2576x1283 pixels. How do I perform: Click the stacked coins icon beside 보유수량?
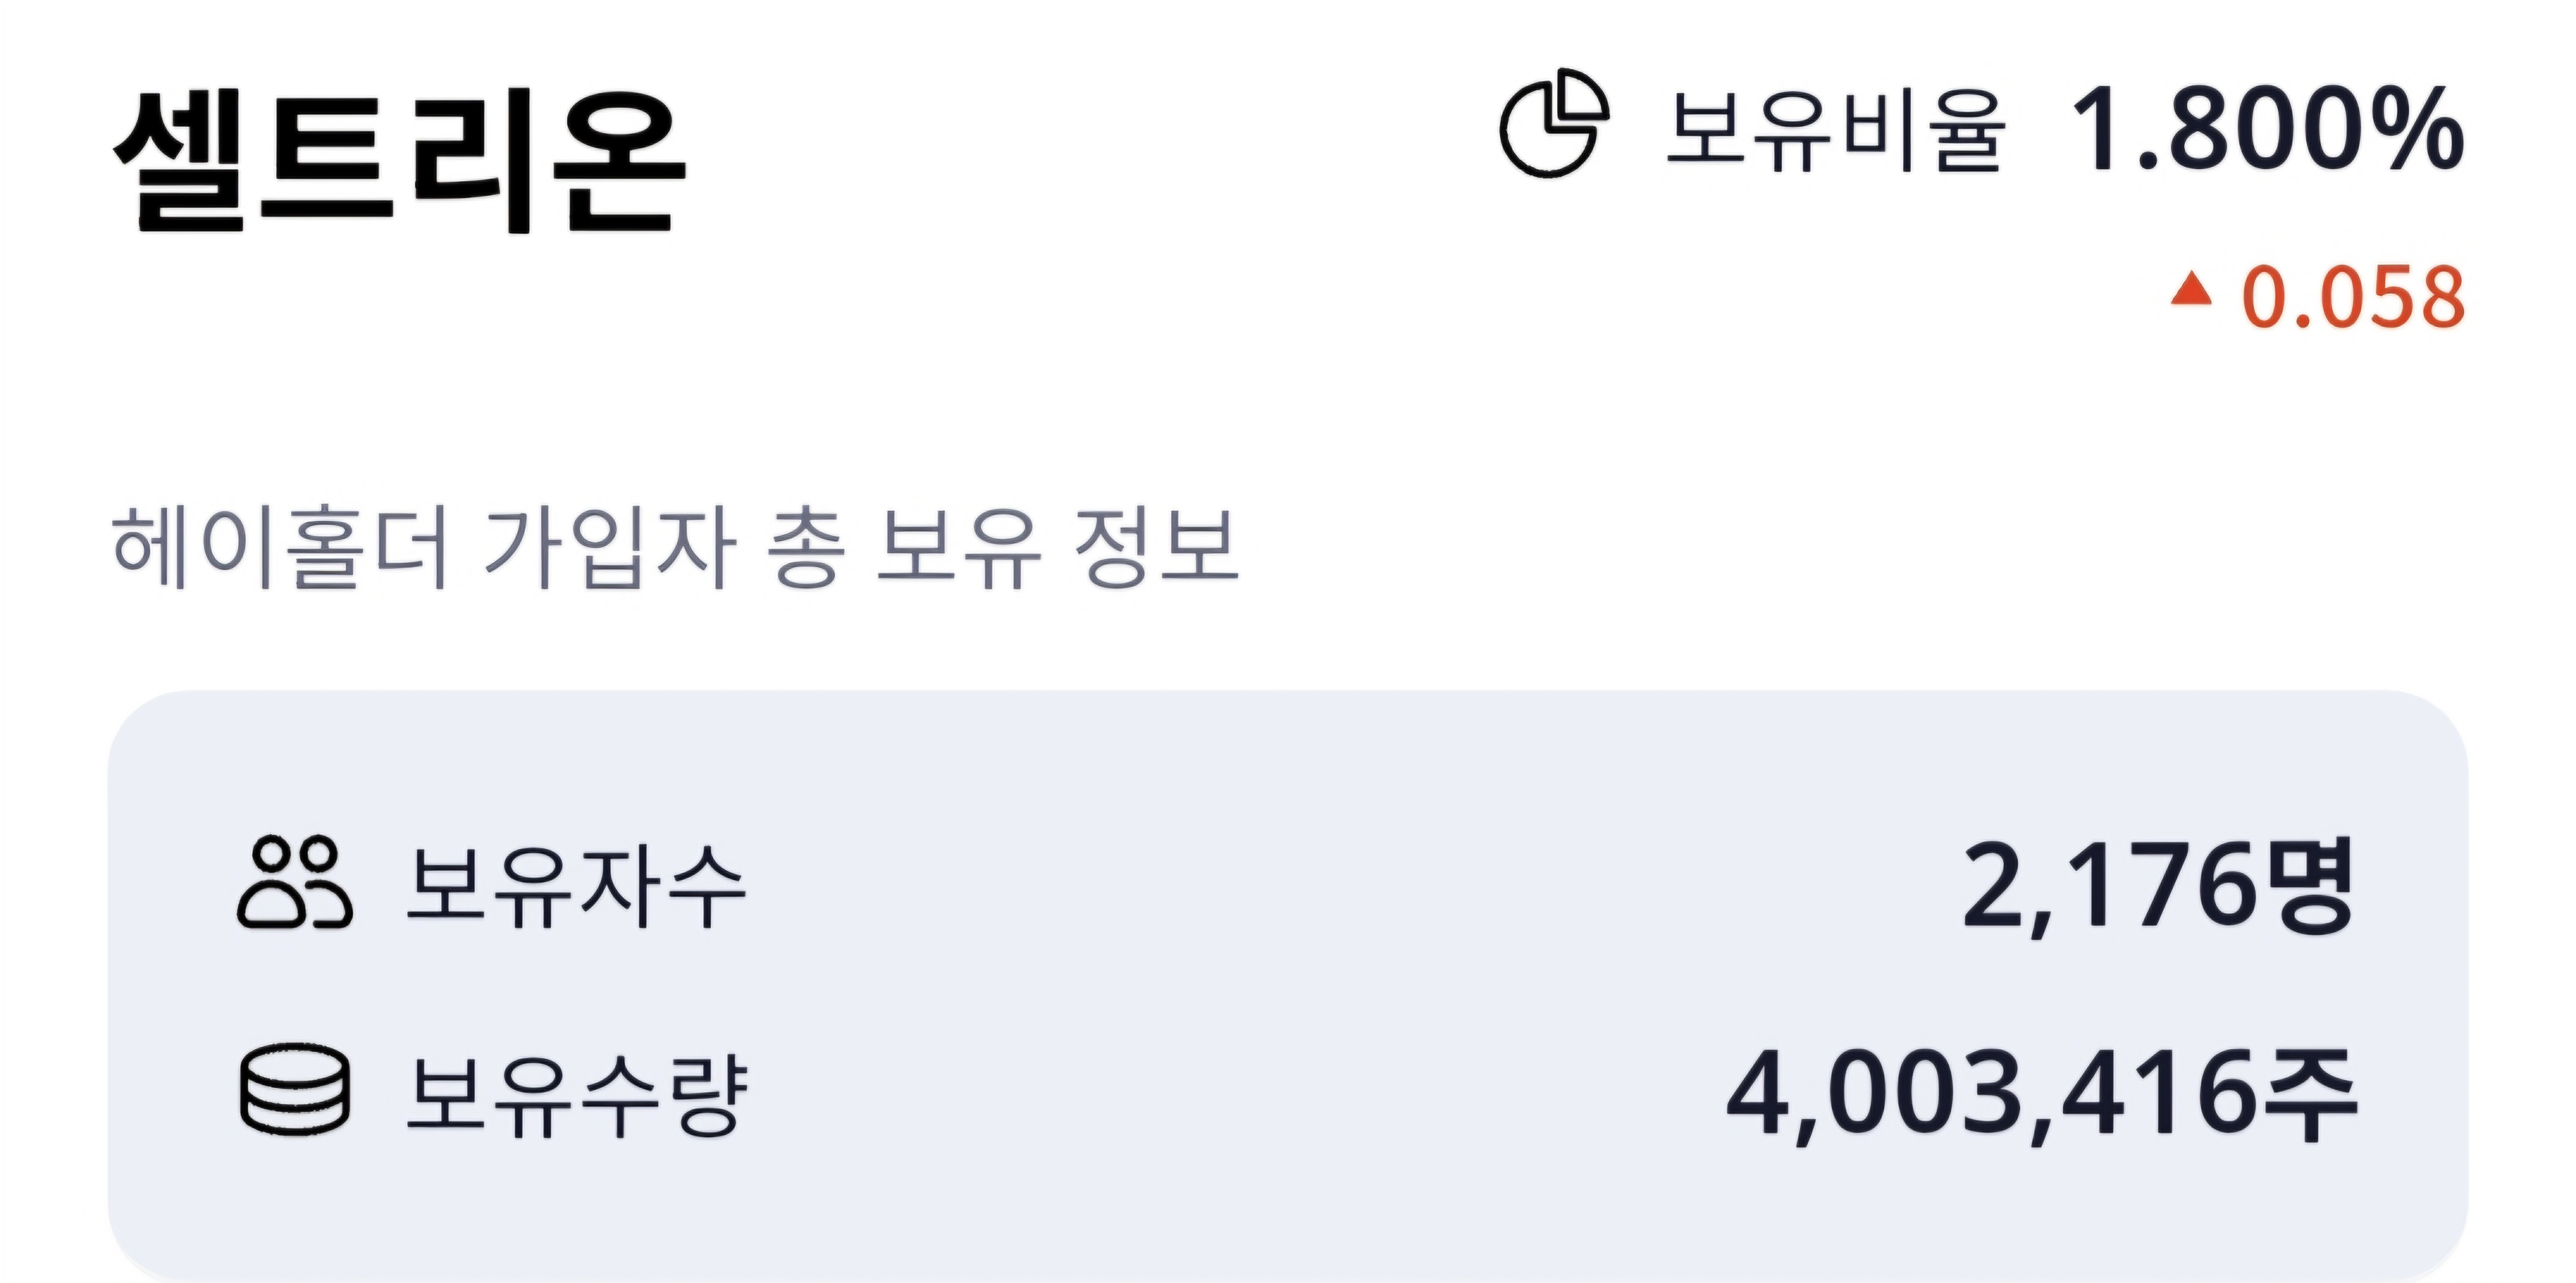pos(295,1090)
